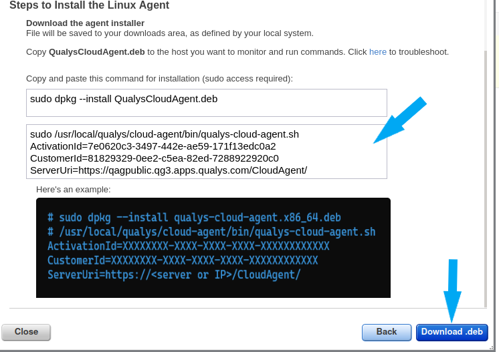499x352 pixels.
Task: Click the blue arrow above Download .deb
Action: click(453, 291)
